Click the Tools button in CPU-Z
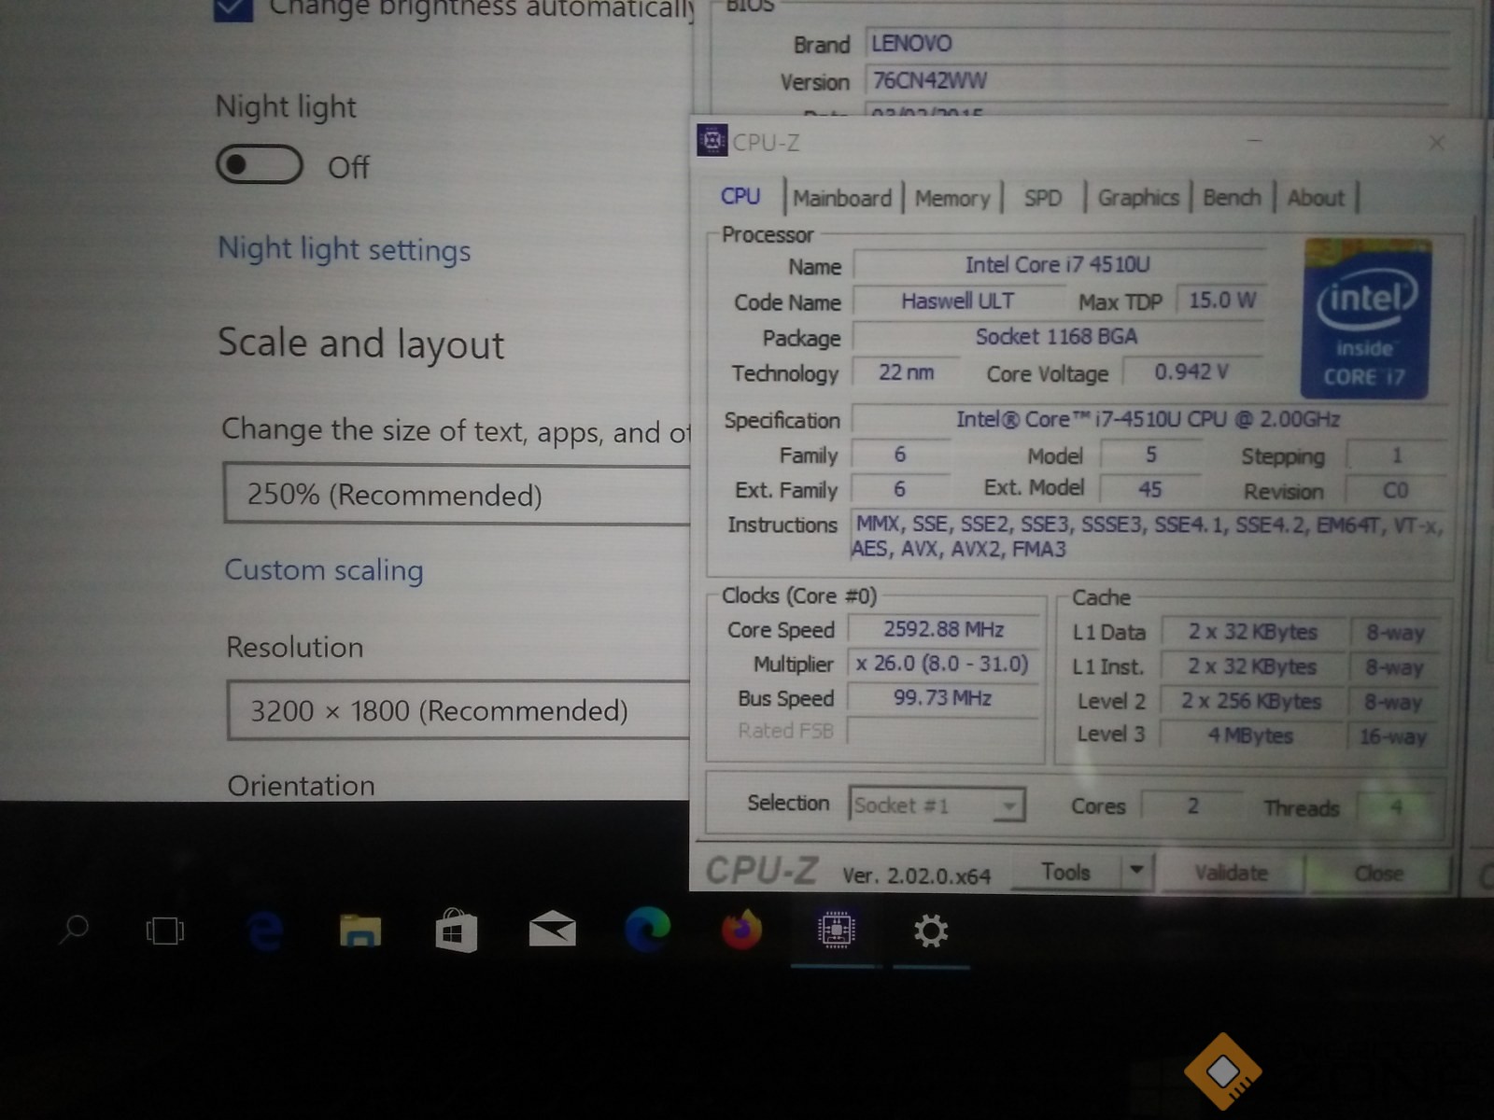This screenshot has width=1494, height=1120. tap(1066, 871)
